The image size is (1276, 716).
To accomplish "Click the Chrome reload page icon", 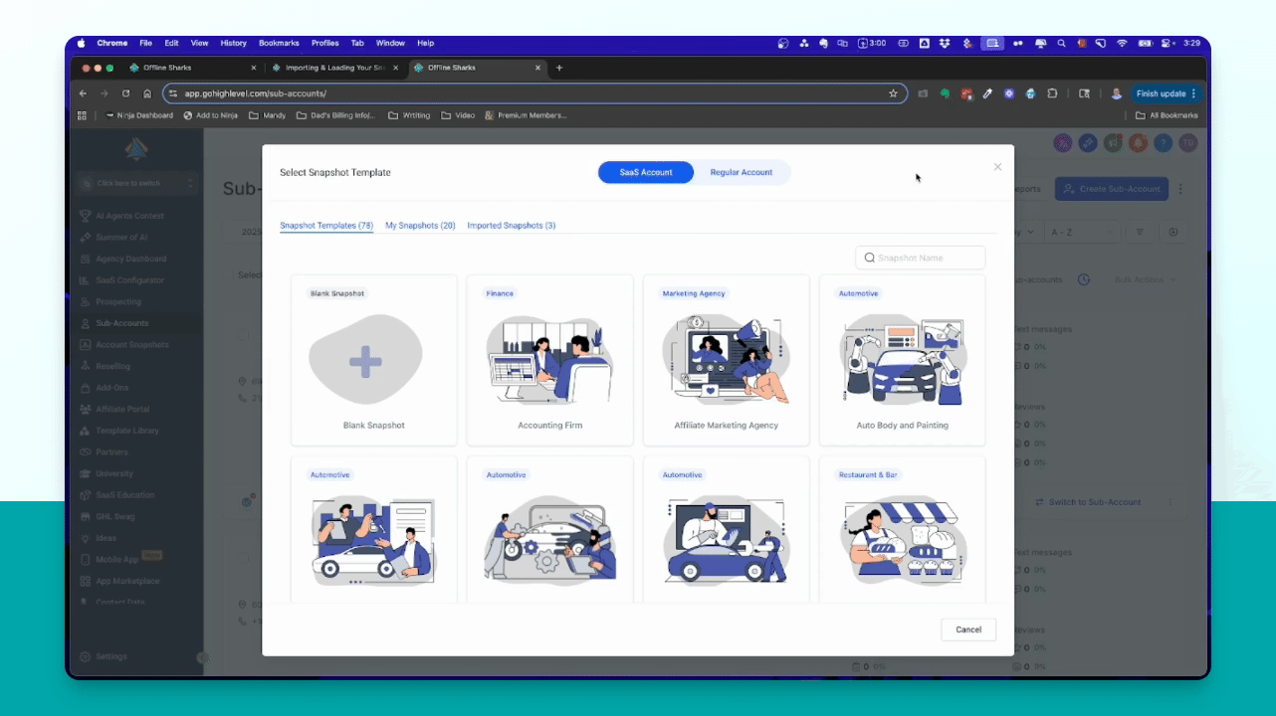I will (125, 93).
